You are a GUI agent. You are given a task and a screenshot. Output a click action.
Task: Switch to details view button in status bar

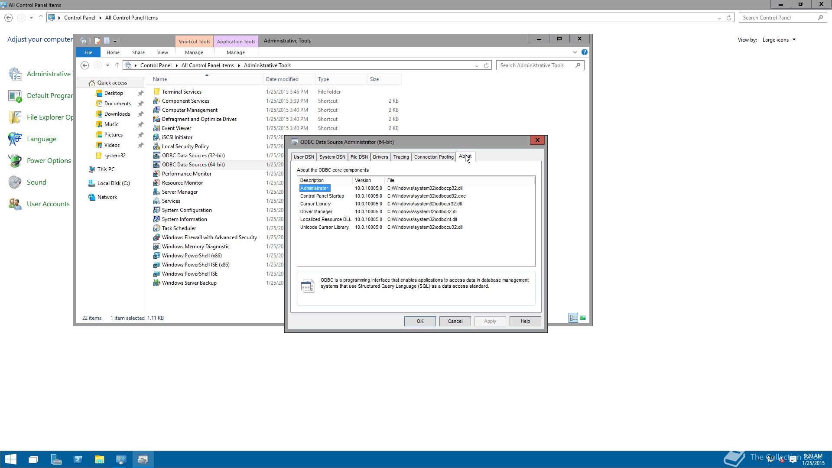pos(573,318)
